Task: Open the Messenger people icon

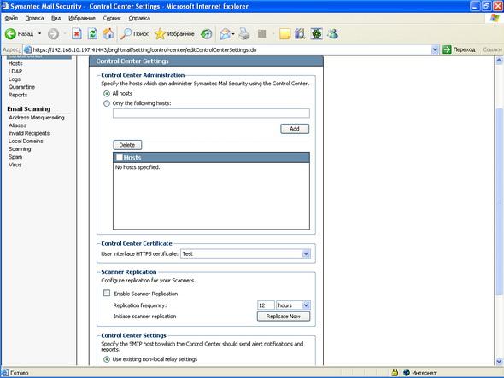Action: click(332, 34)
